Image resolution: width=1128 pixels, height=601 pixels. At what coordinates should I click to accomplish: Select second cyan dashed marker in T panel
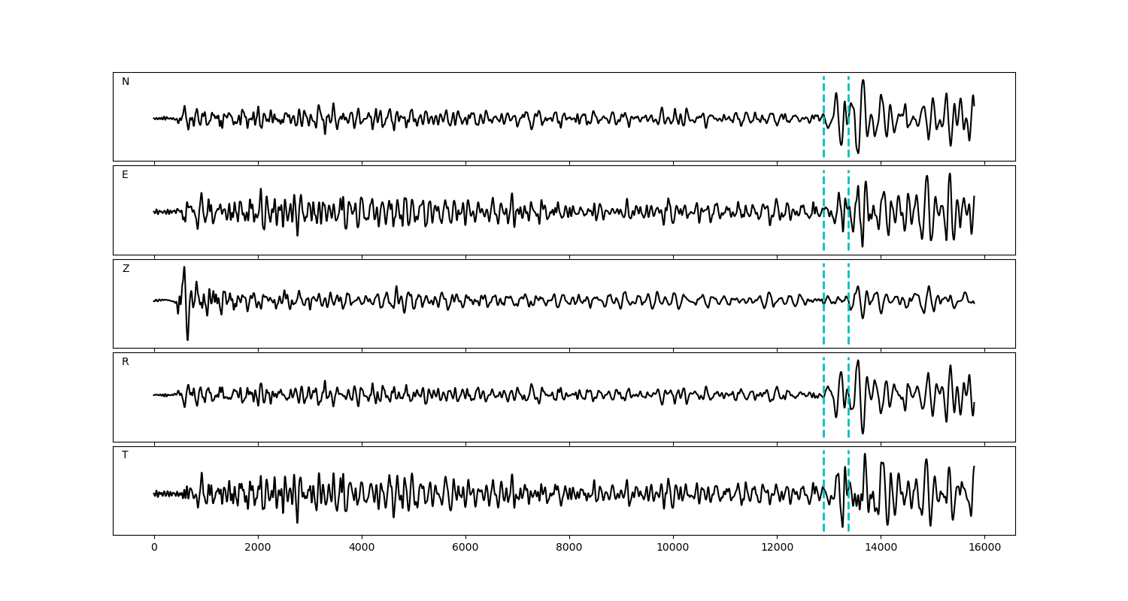(848, 511)
